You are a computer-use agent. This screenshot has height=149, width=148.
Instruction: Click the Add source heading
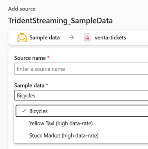[x=22, y=9]
